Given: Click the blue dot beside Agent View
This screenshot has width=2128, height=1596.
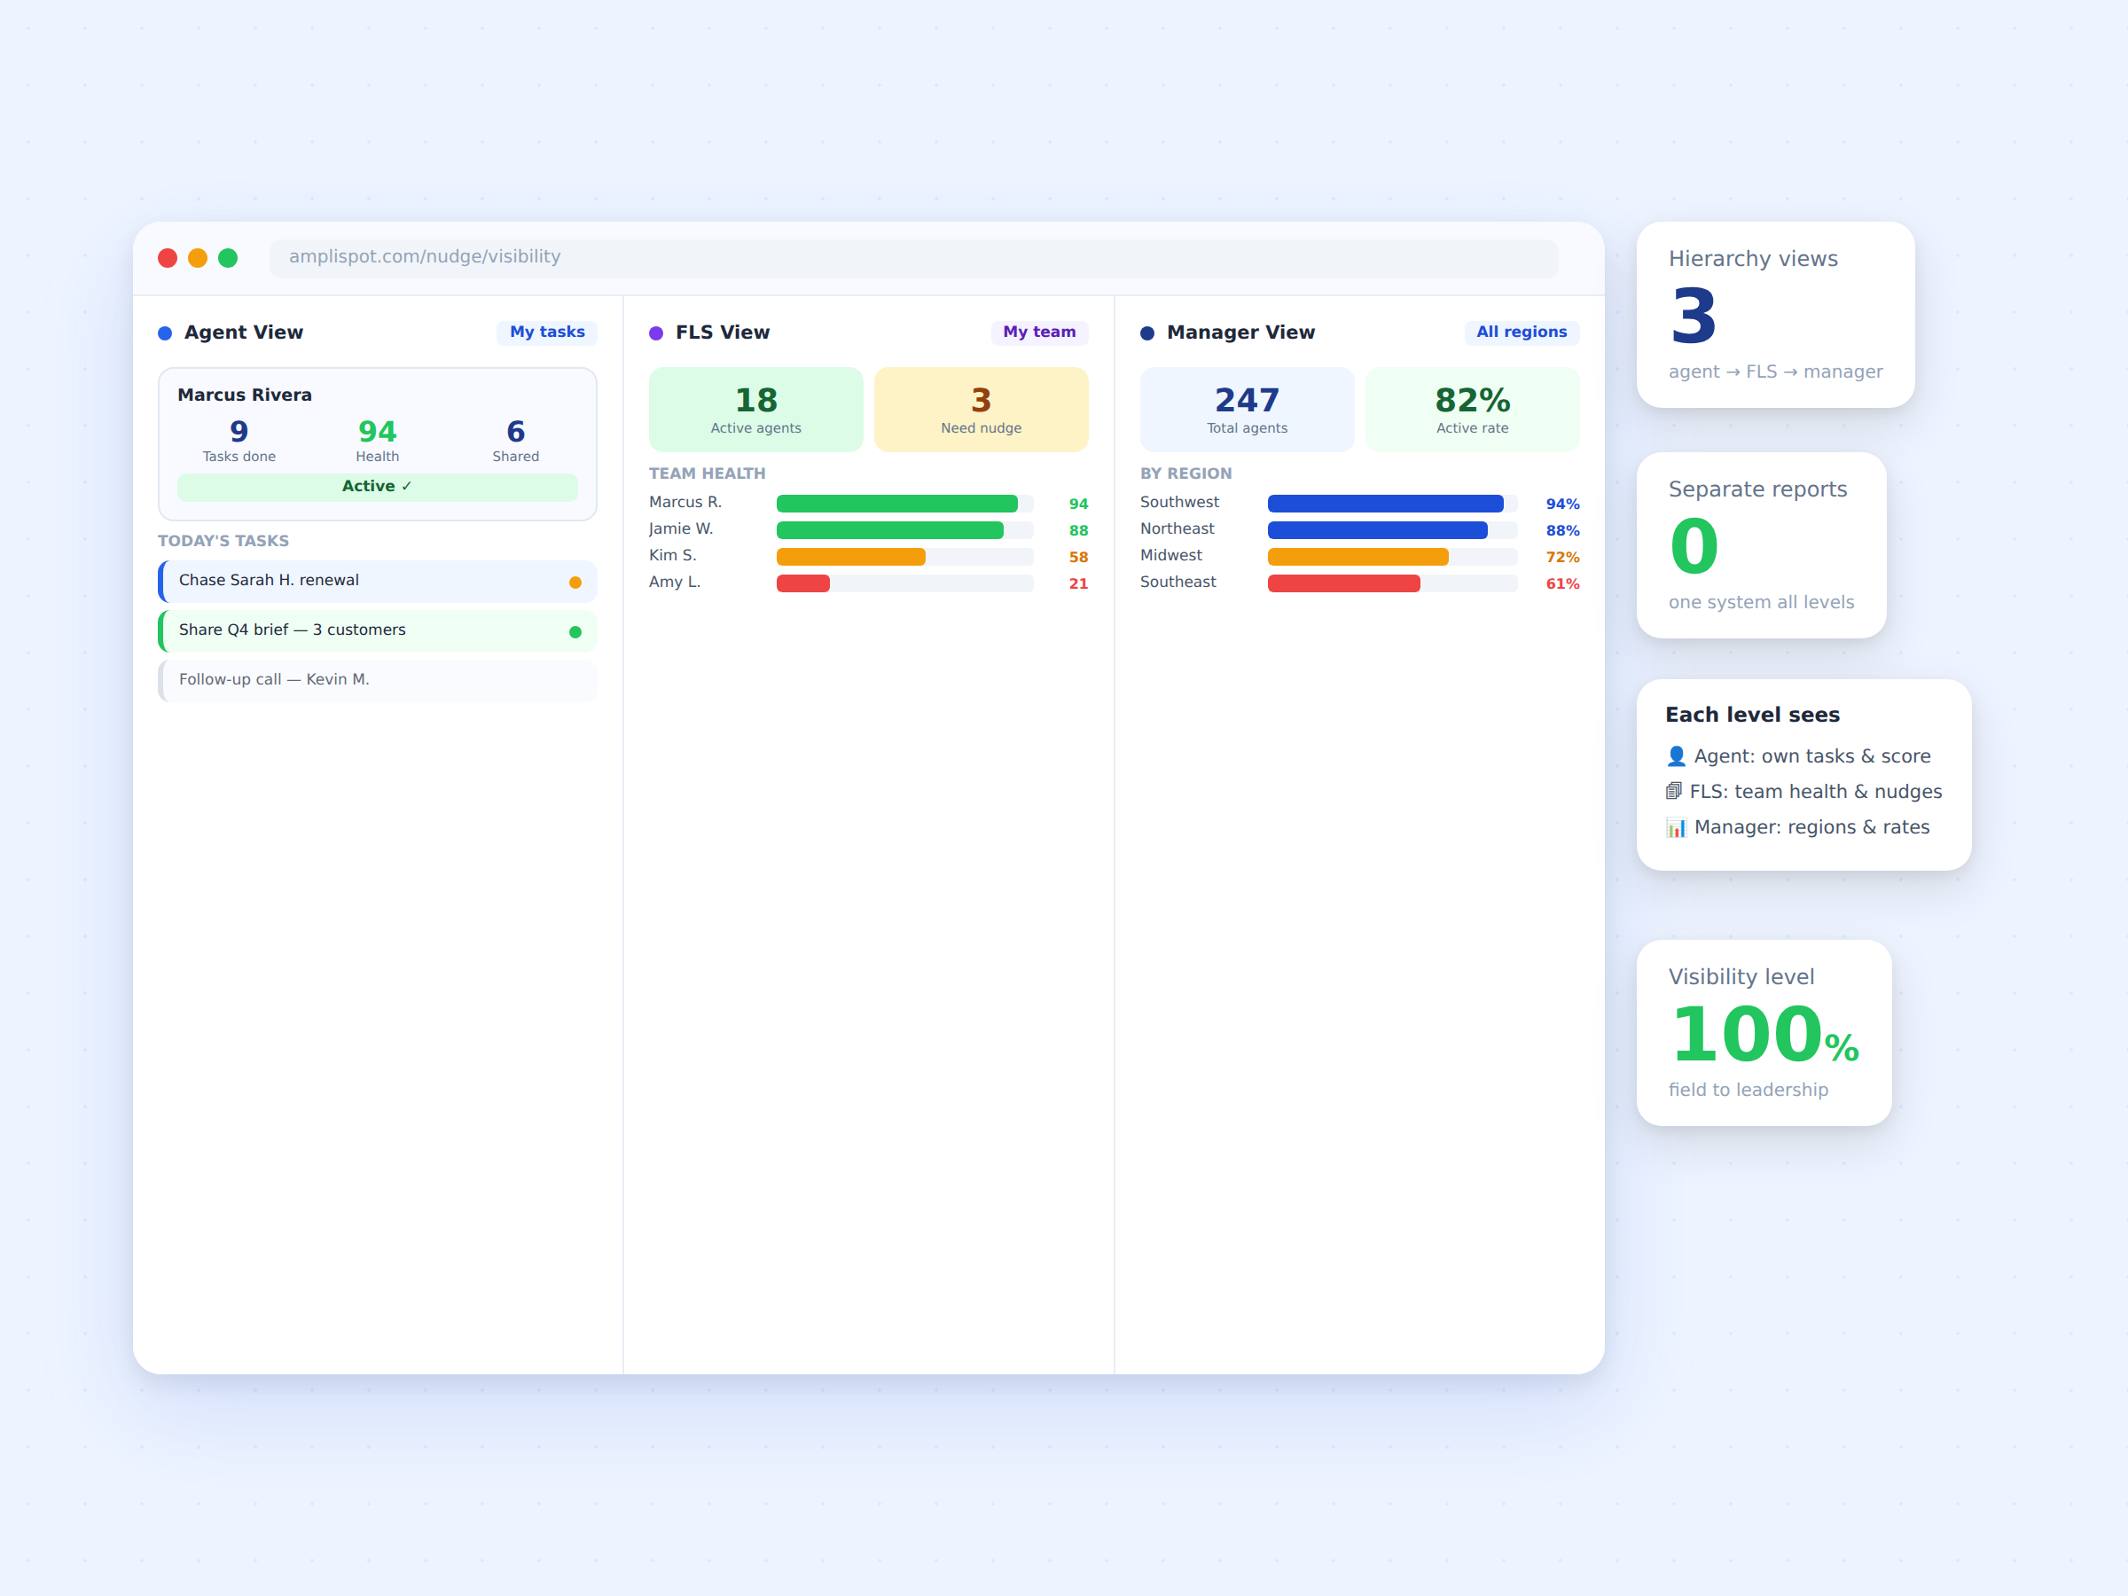Looking at the screenshot, I should (x=165, y=332).
